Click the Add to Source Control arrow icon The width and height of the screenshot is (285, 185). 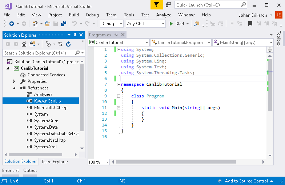220,181
